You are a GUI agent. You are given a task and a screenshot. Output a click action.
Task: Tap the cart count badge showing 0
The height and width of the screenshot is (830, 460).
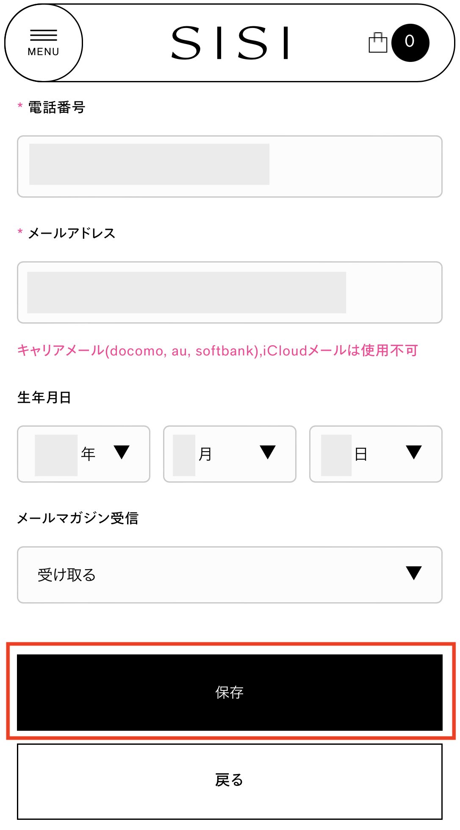[x=410, y=42]
